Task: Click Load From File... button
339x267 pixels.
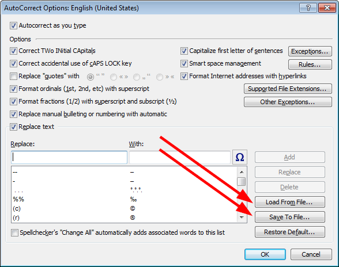Action: (x=289, y=202)
